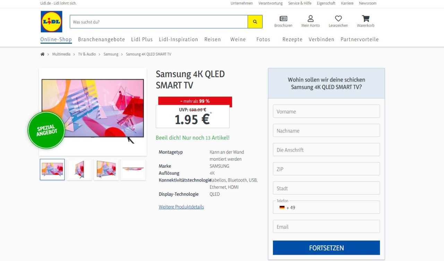This screenshot has width=444, height=261.
Task: Go to Multimedia breadcrumb
Action: click(61, 54)
